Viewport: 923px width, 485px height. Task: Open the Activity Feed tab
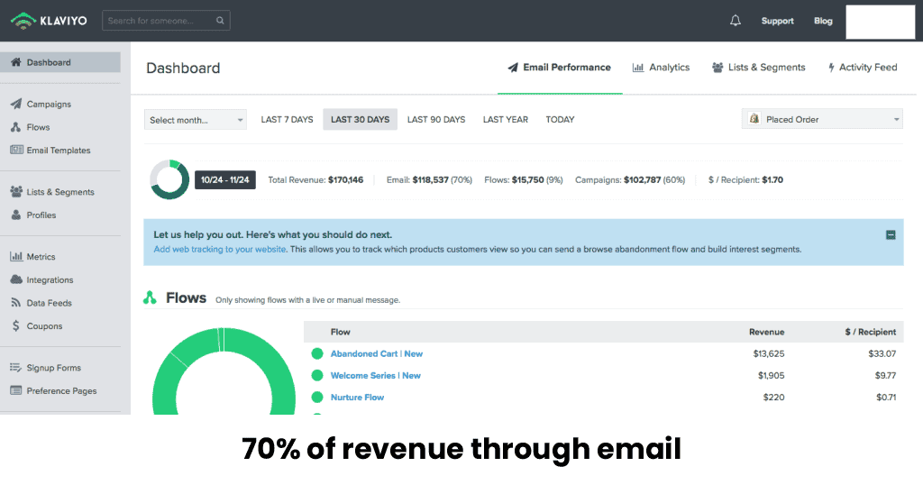click(x=863, y=67)
